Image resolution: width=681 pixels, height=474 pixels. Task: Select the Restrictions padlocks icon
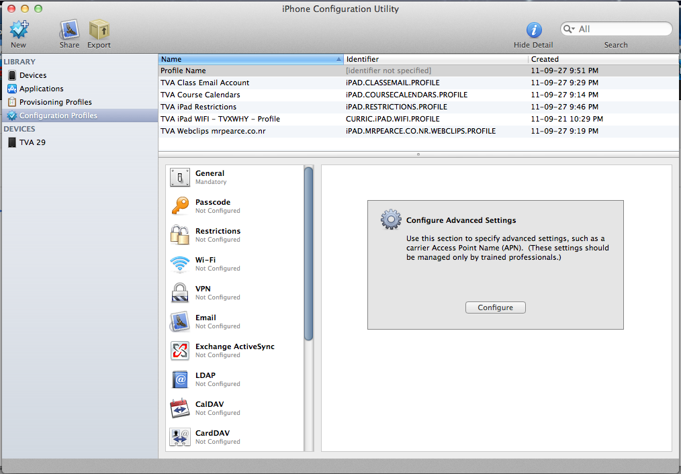click(x=180, y=235)
